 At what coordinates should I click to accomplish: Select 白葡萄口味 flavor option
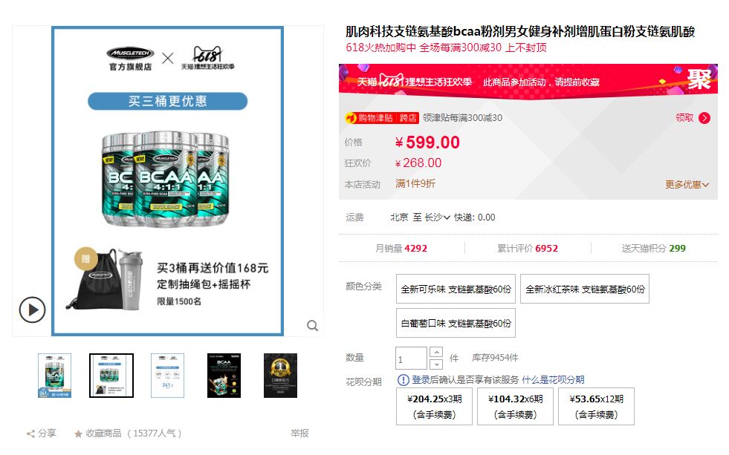[456, 323]
